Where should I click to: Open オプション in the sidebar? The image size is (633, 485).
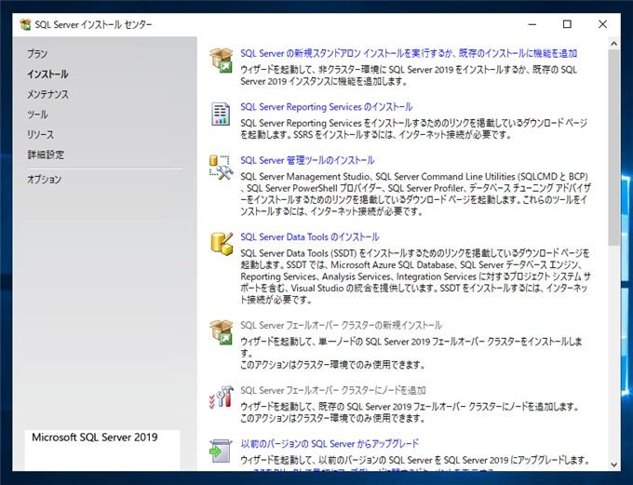44,180
